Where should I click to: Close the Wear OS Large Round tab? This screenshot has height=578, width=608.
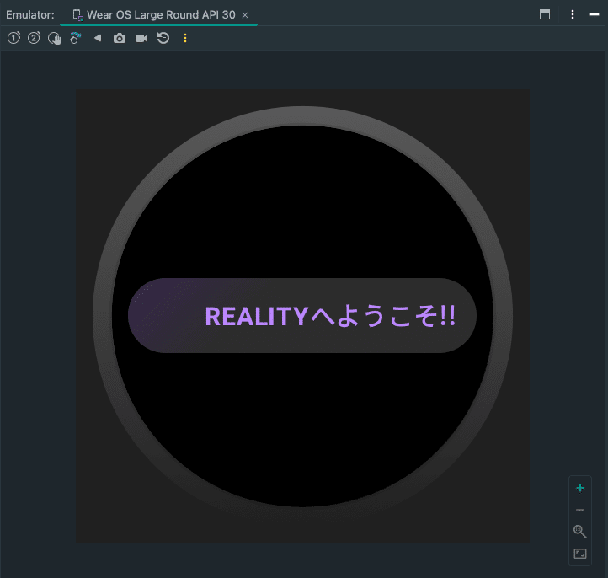[245, 15]
